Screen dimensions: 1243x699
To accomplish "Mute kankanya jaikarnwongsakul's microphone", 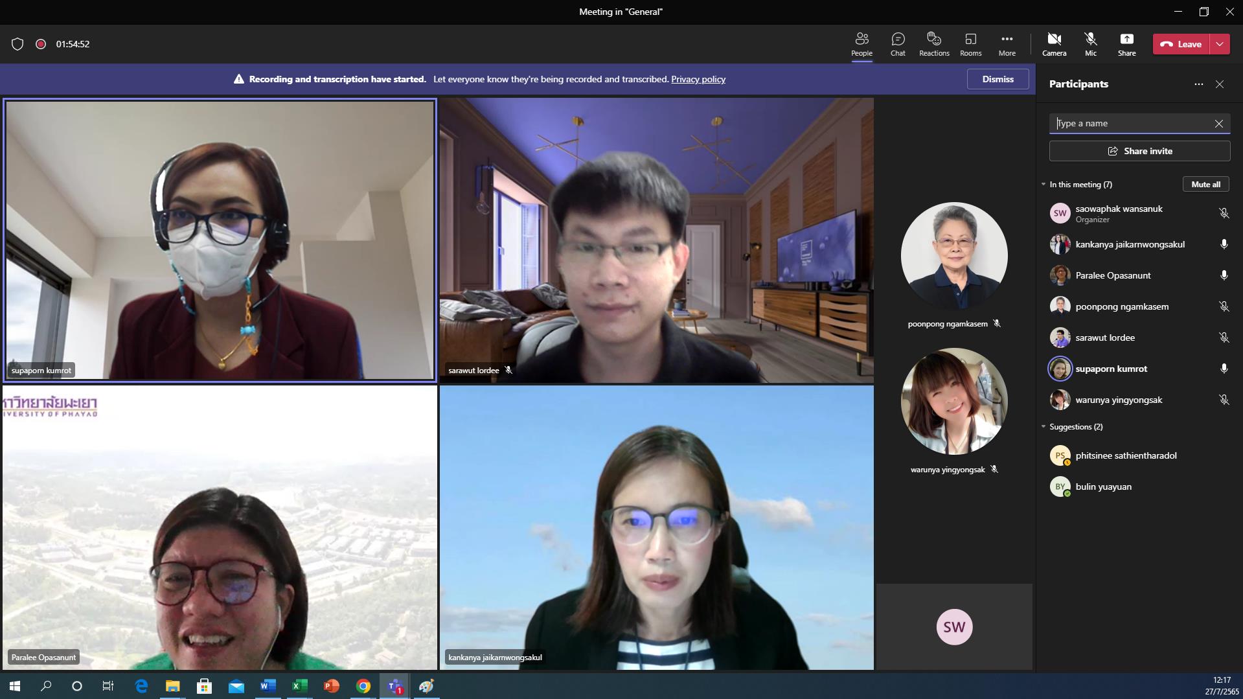I will [x=1224, y=244].
